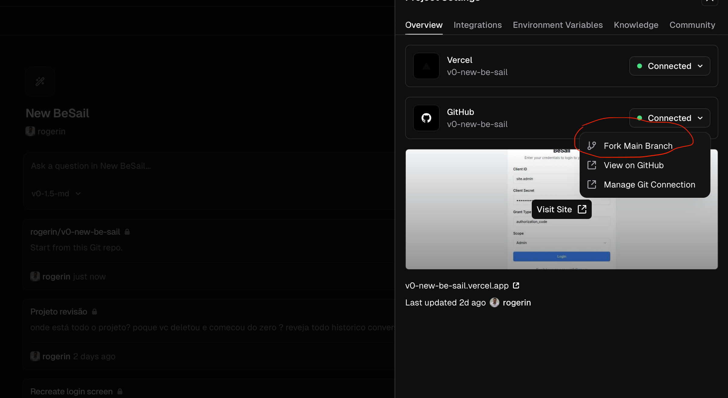Select Fork Main Branch menu item

638,146
